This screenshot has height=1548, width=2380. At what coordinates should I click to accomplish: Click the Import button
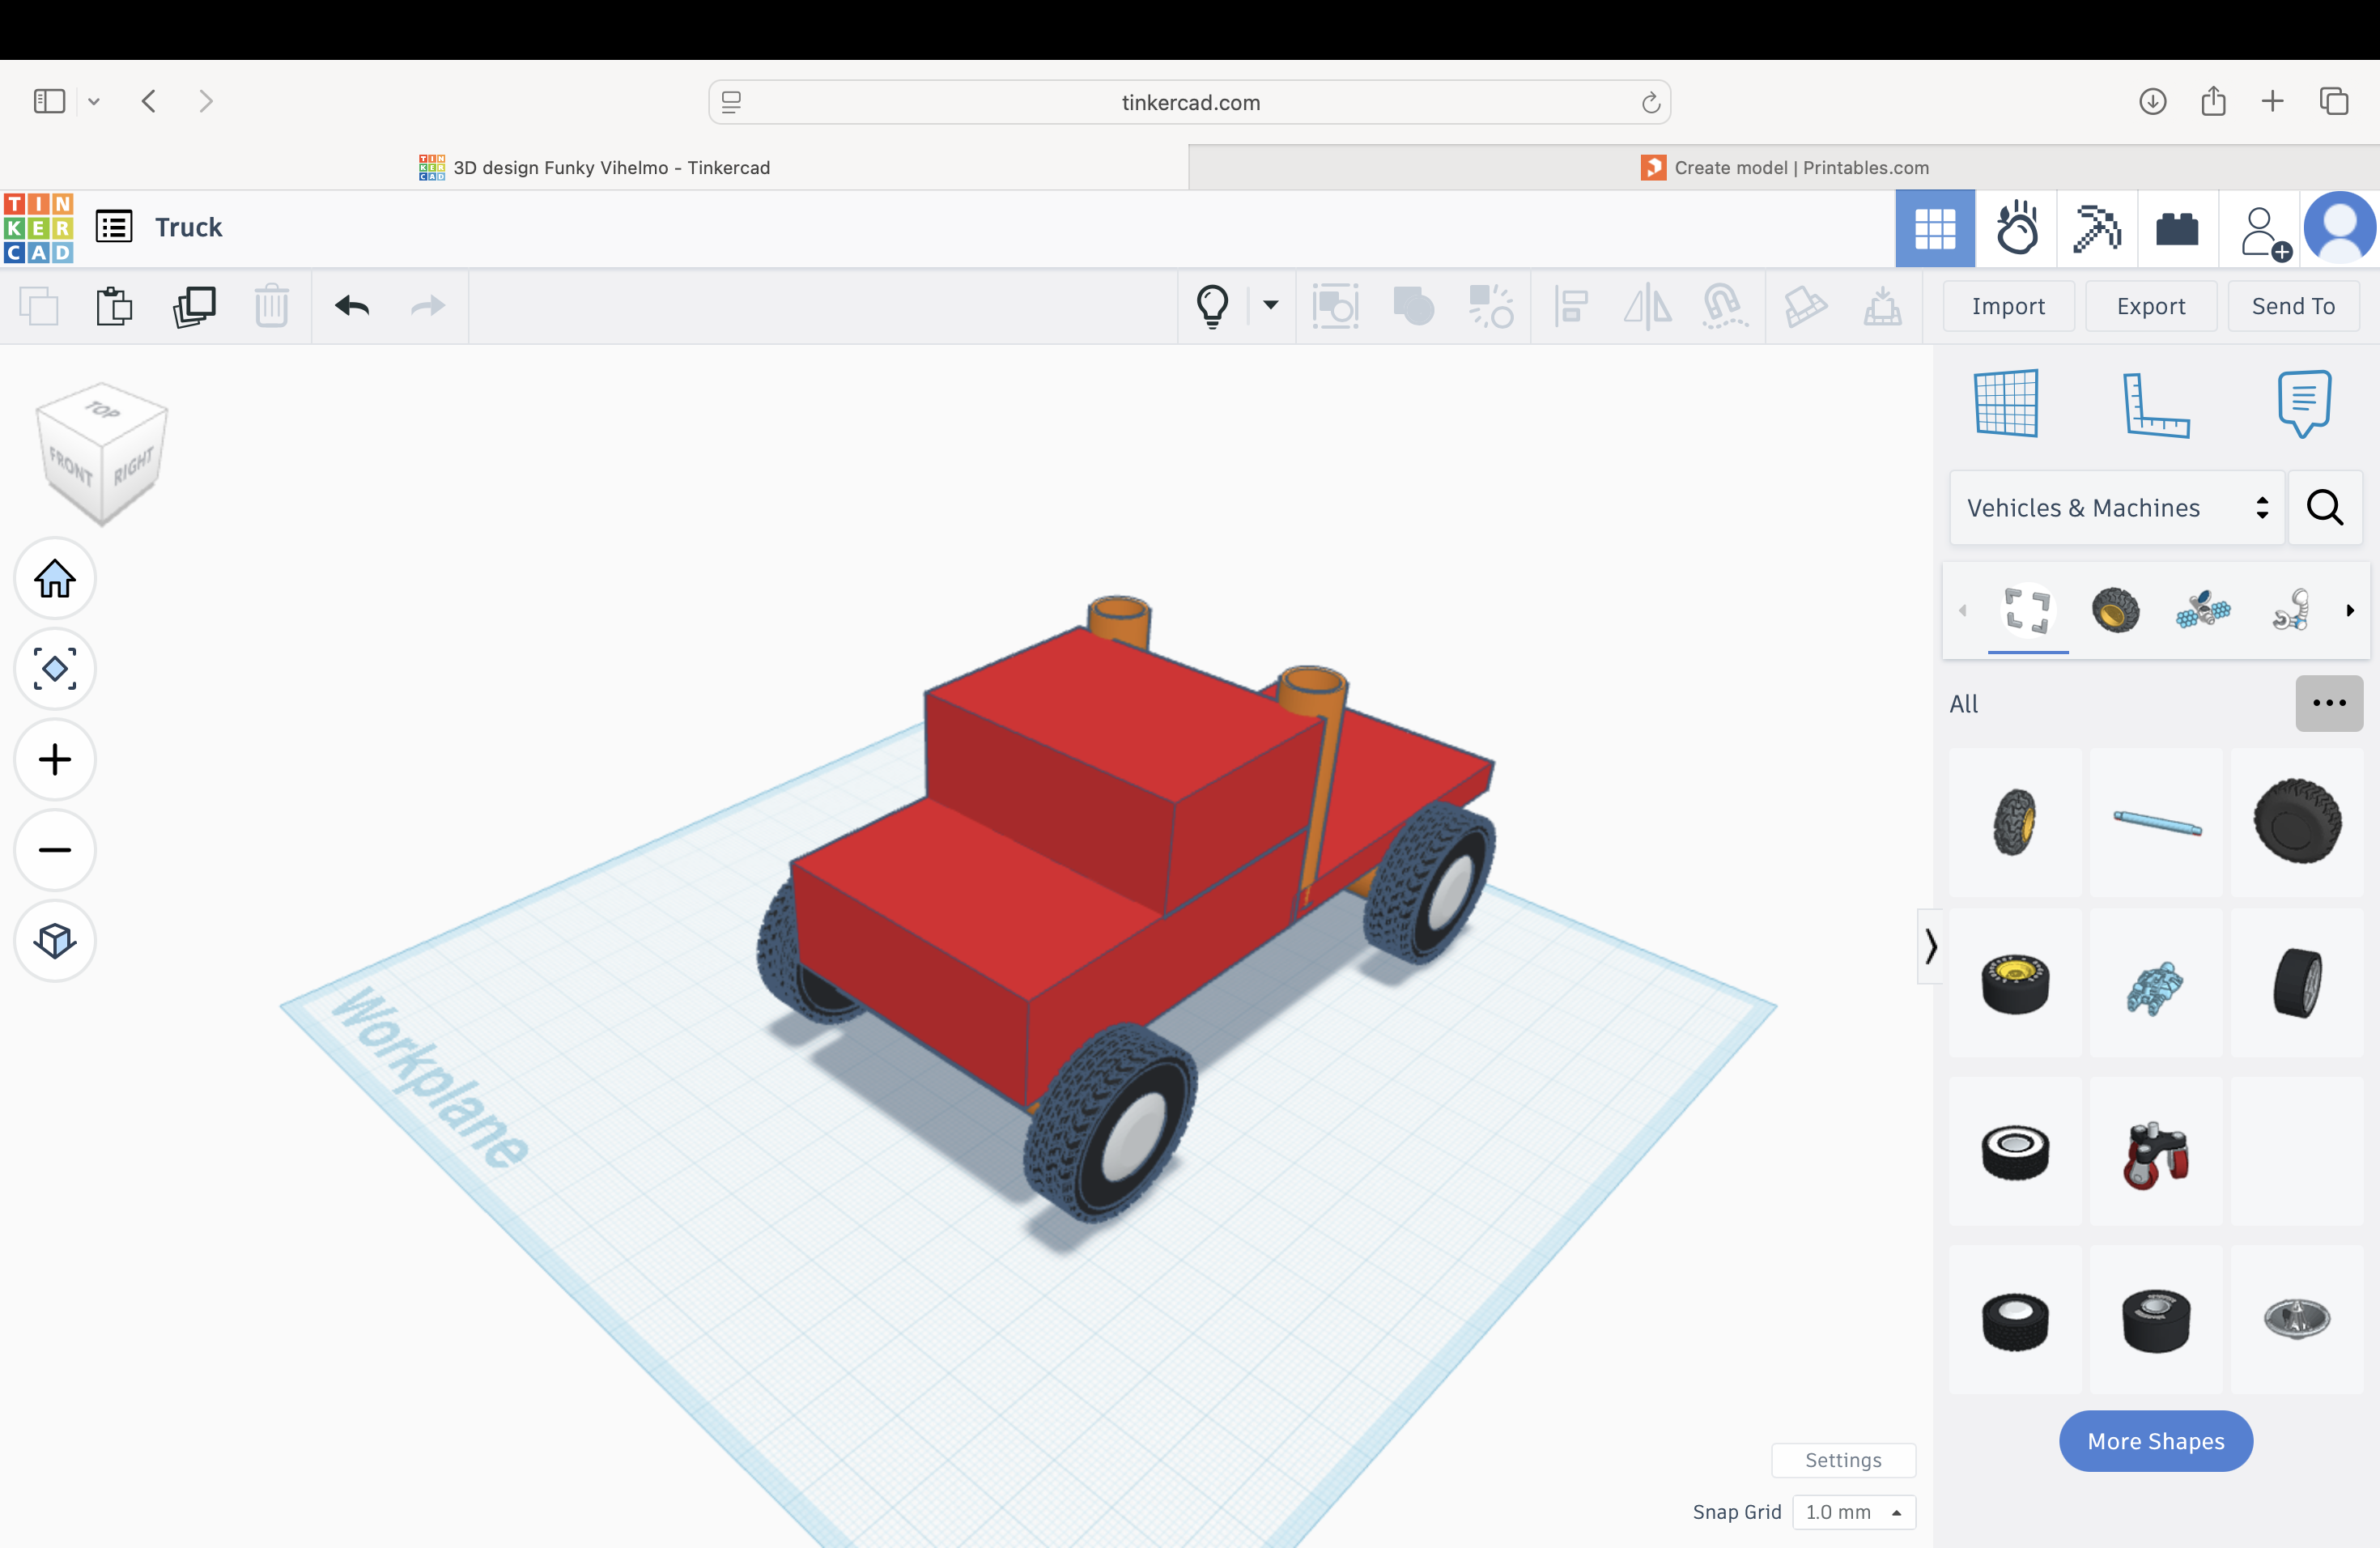click(x=2008, y=306)
